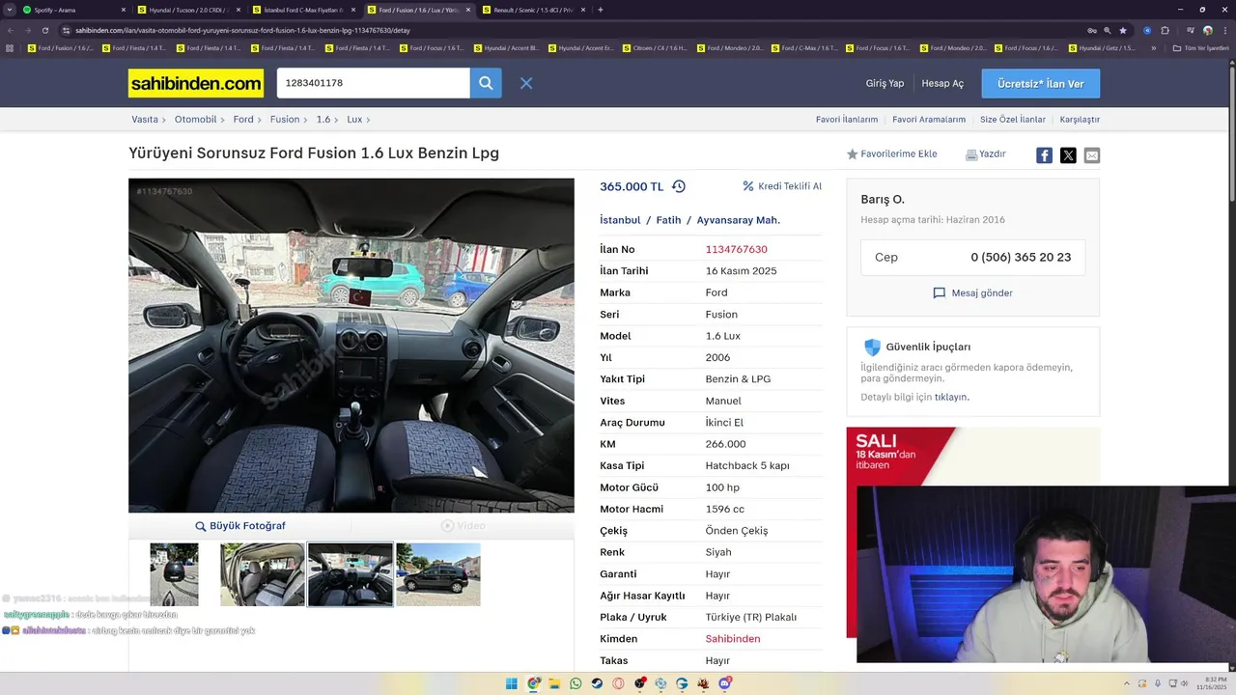1236x695 pixels.
Task: Share the listing on X
Action: [1068, 155]
